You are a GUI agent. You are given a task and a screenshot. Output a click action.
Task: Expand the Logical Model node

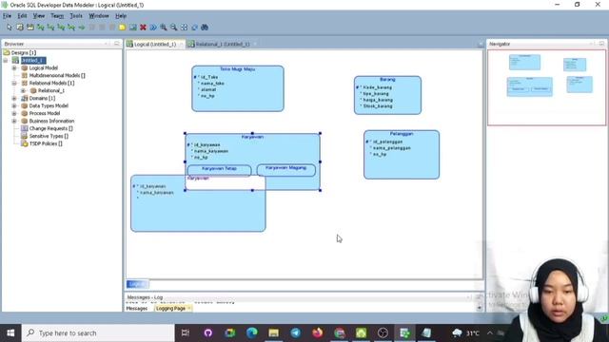pyautogui.click(x=14, y=67)
